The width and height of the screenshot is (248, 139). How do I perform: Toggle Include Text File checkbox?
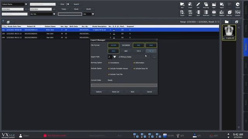coord(109,74)
